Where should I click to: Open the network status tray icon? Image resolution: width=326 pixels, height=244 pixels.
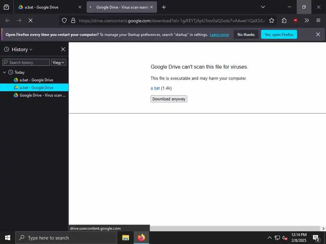click(x=277, y=238)
